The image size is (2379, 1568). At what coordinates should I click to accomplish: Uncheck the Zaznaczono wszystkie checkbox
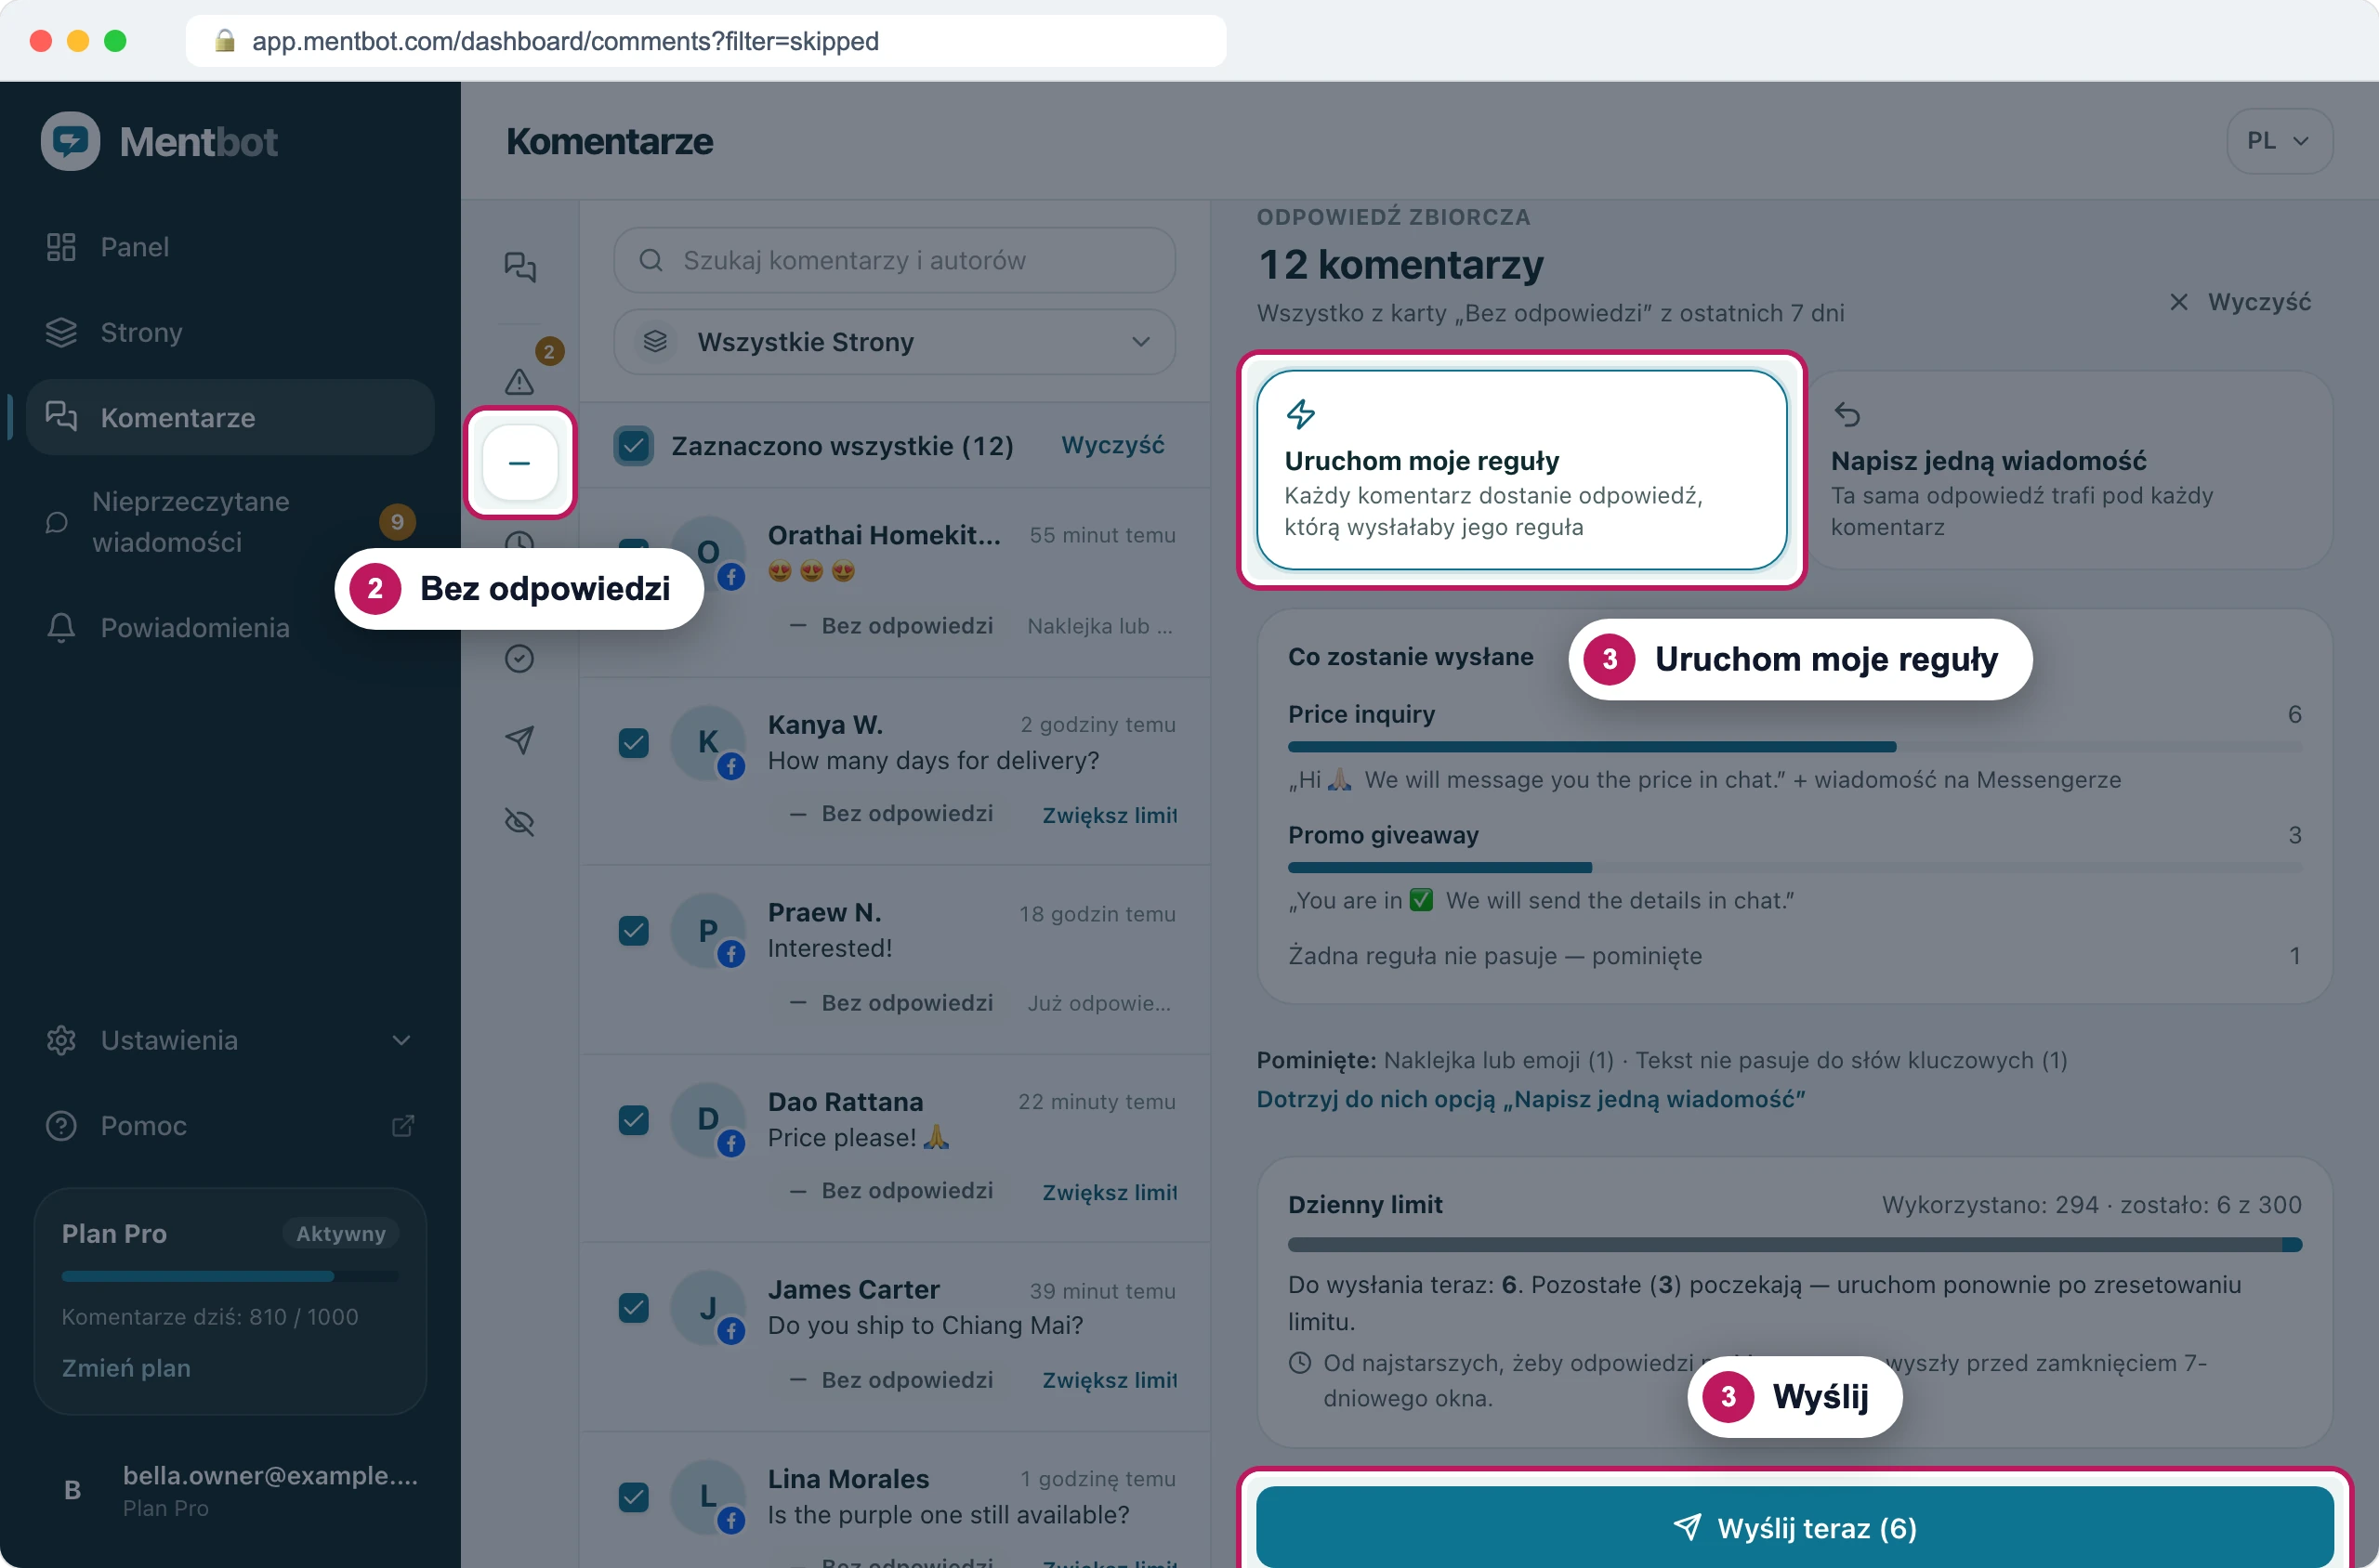[633, 445]
